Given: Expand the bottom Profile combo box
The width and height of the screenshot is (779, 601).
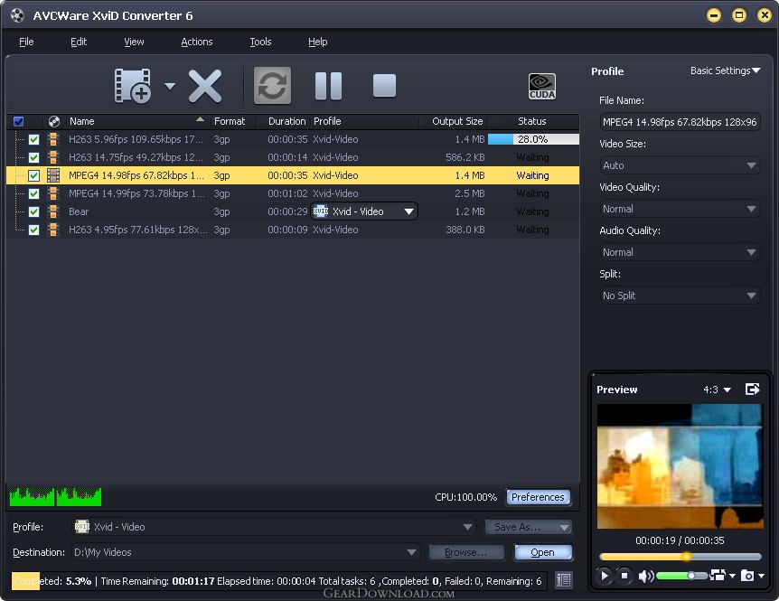Looking at the screenshot, I should pyautogui.click(x=467, y=527).
